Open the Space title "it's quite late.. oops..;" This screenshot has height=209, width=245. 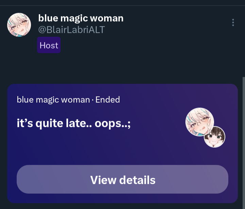click(x=73, y=123)
